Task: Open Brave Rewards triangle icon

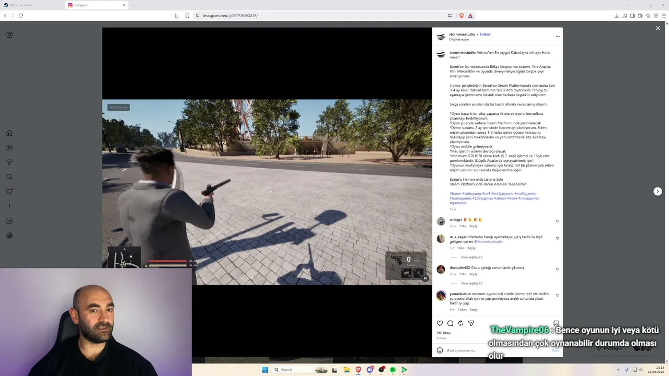Action: tap(470, 16)
